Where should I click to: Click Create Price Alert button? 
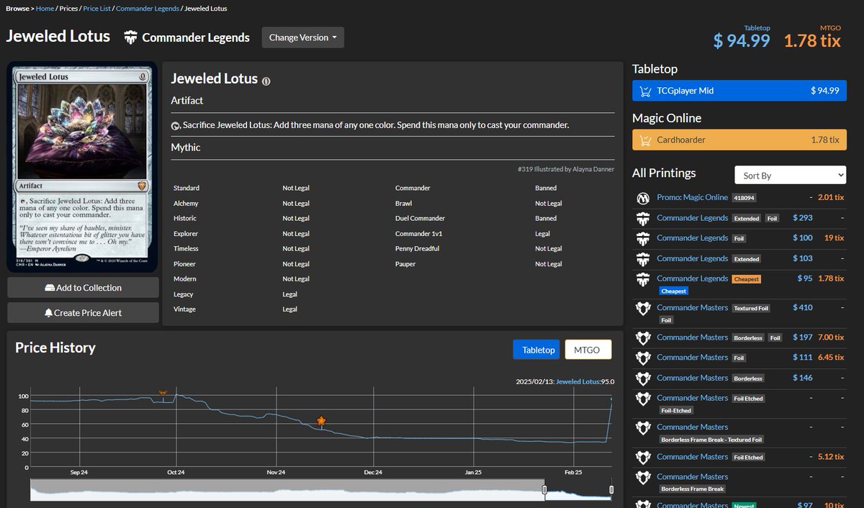(x=84, y=313)
